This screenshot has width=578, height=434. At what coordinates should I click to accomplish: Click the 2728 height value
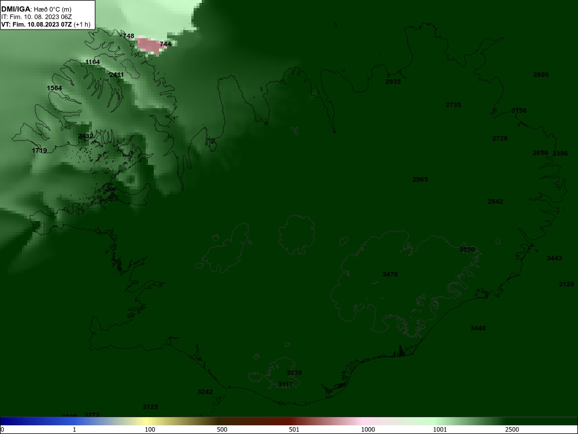[500, 139]
